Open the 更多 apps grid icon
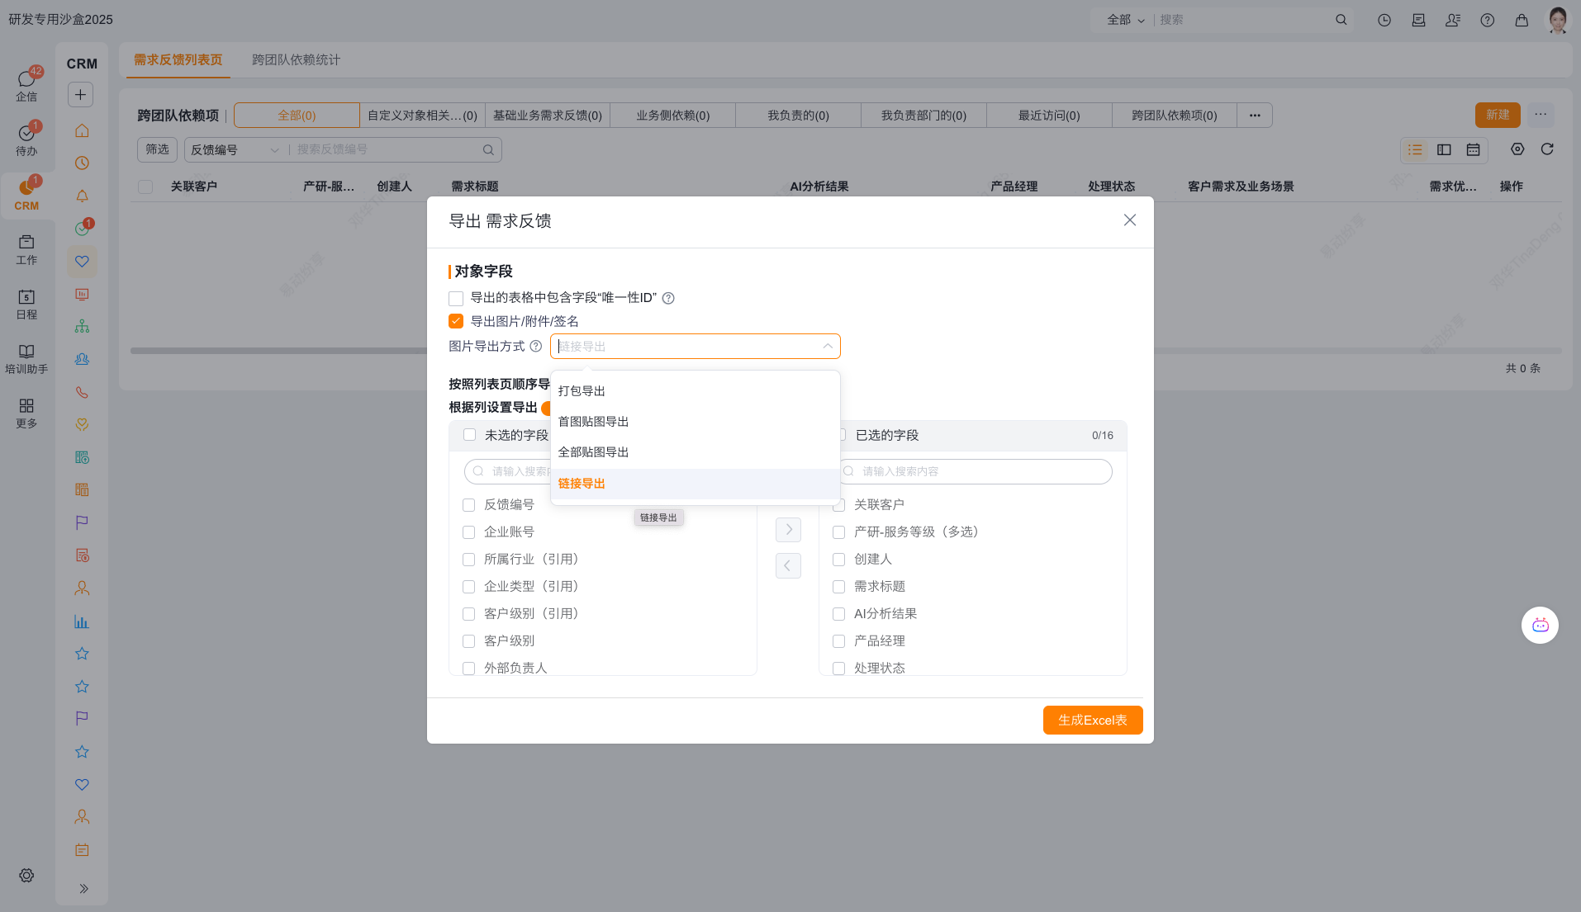Image resolution: width=1581 pixels, height=912 pixels. pos(26,405)
